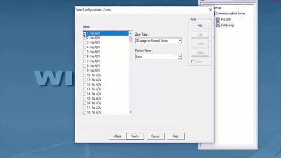Select the '13 - No ADV' row text
This screenshot has width=281, height=158.
[x=94, y=89]
